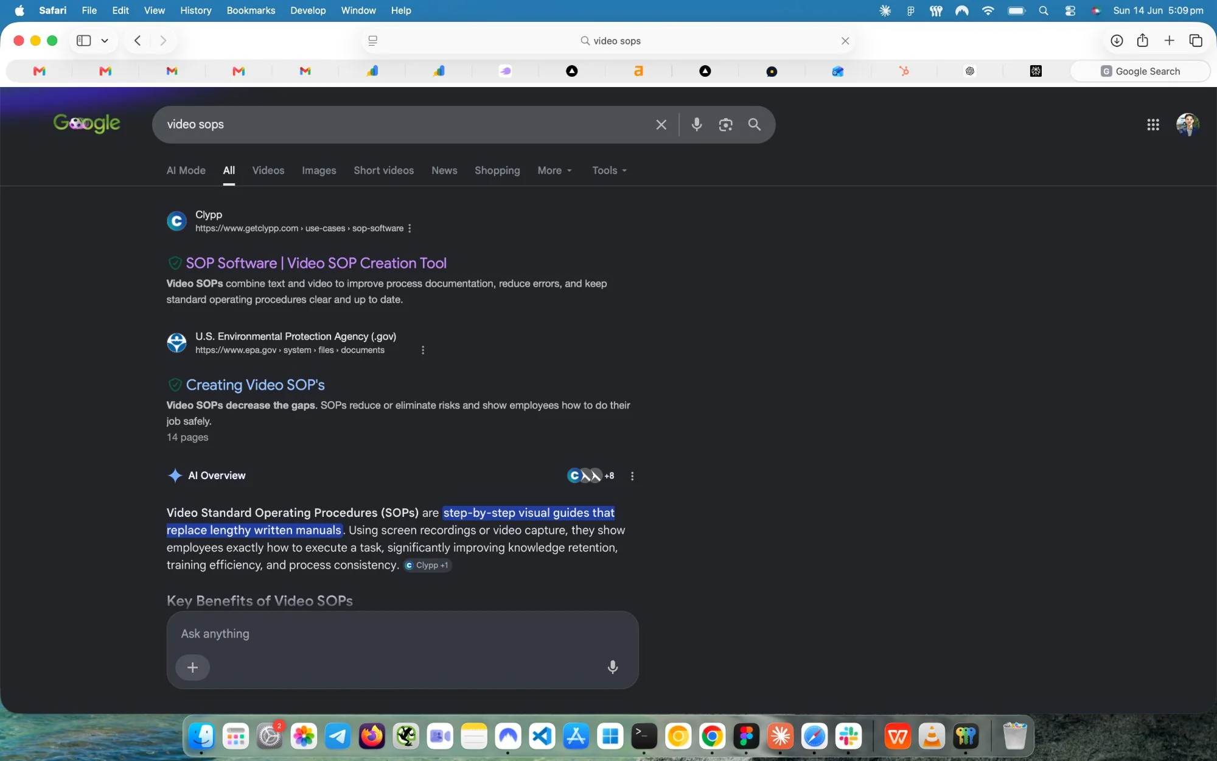Screen dimensions: 1217x761
Task: Open page settings icon in address bar
Action: [x=373, y=41]
